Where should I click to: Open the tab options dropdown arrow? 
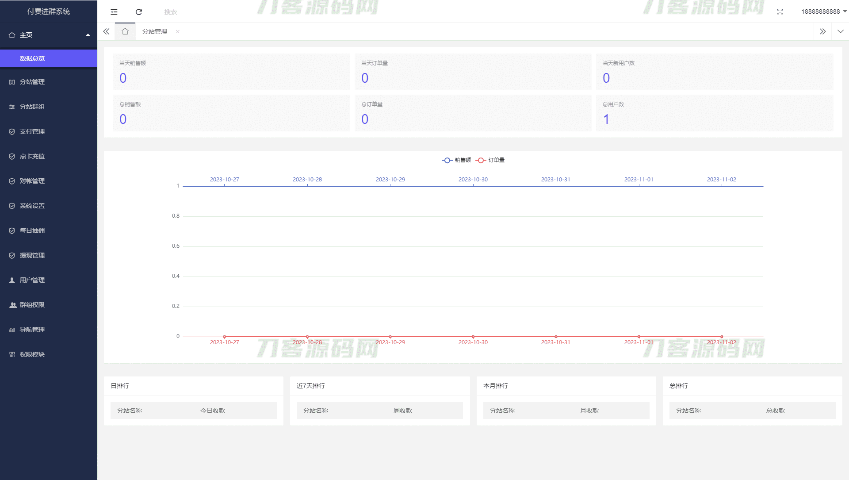[x=840, y=31]
